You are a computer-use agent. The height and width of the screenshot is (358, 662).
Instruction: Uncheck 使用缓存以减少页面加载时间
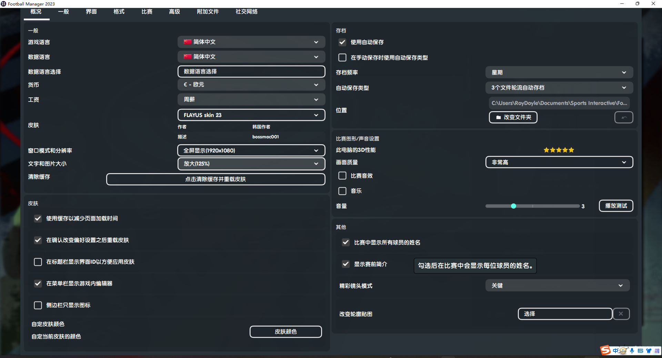[38, 218]
